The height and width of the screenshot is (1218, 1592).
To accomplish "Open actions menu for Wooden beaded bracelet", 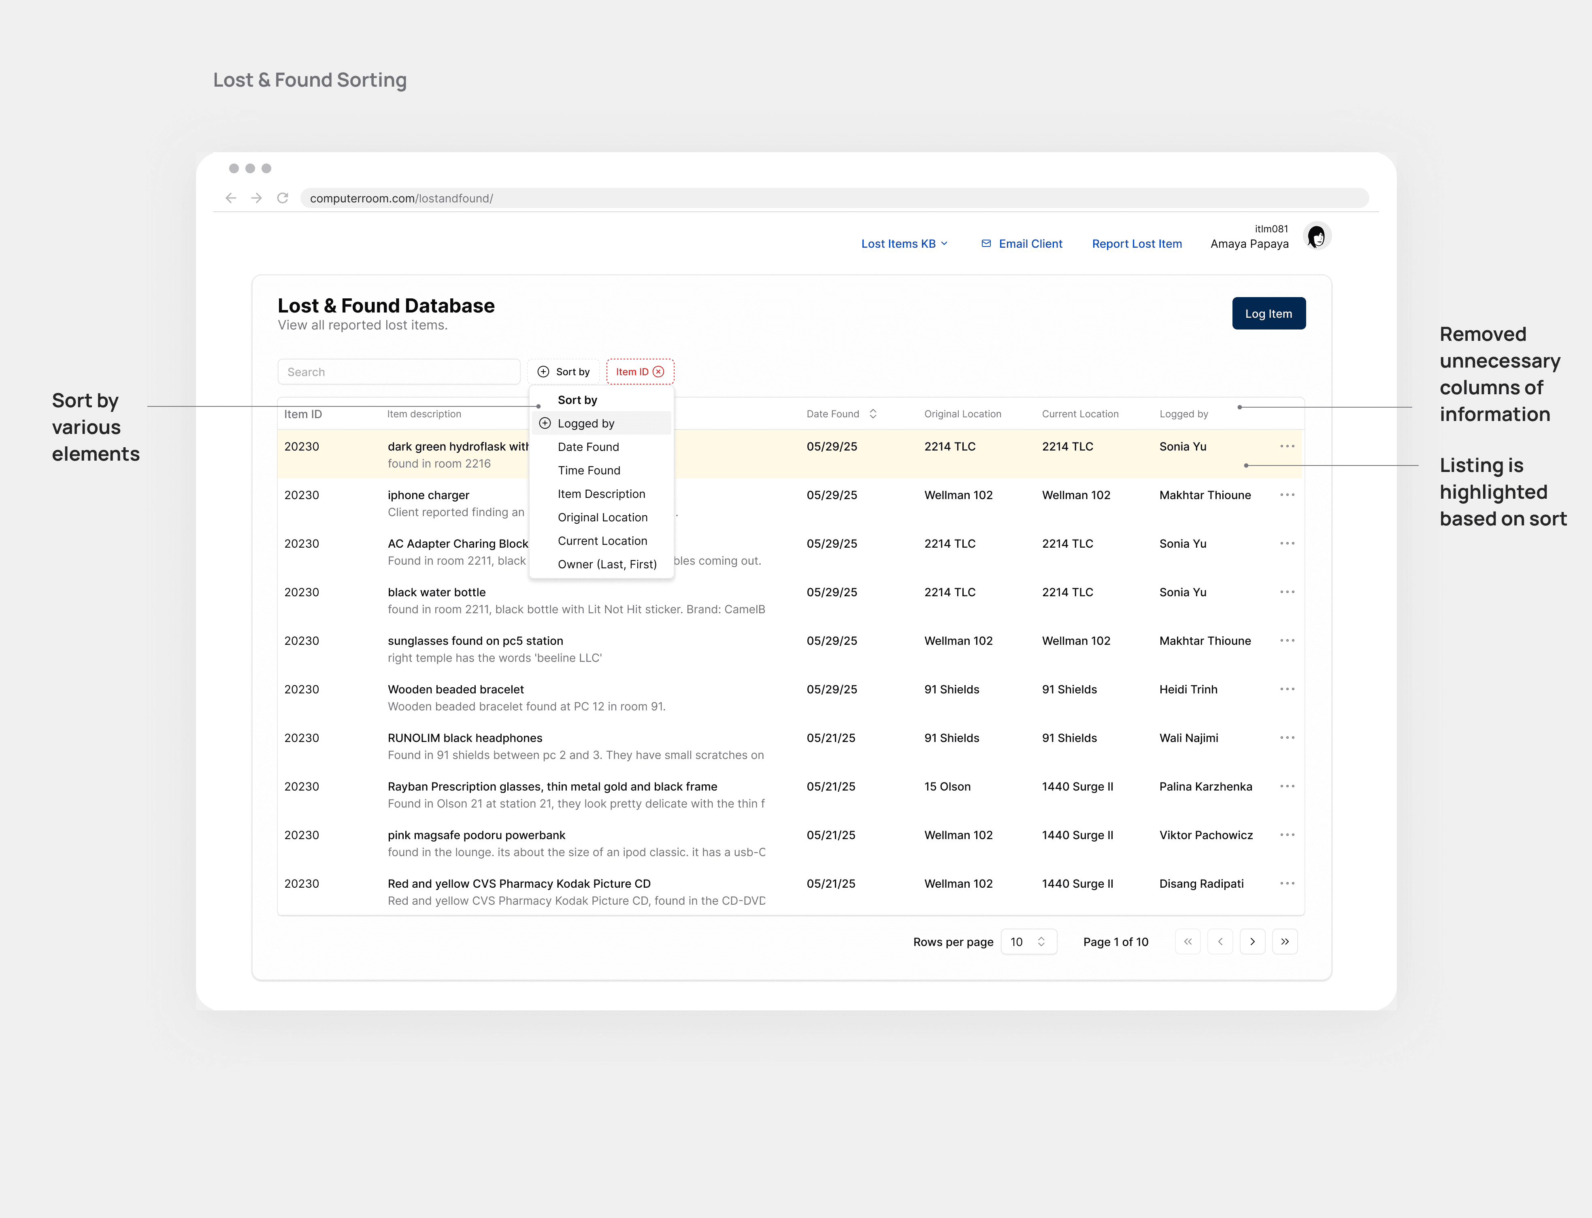I will 1287,689.
